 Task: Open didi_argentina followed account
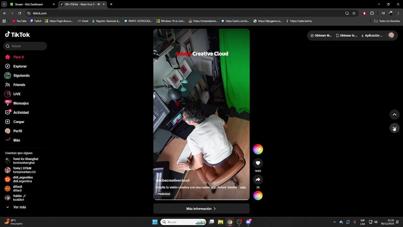click(19, 179)
